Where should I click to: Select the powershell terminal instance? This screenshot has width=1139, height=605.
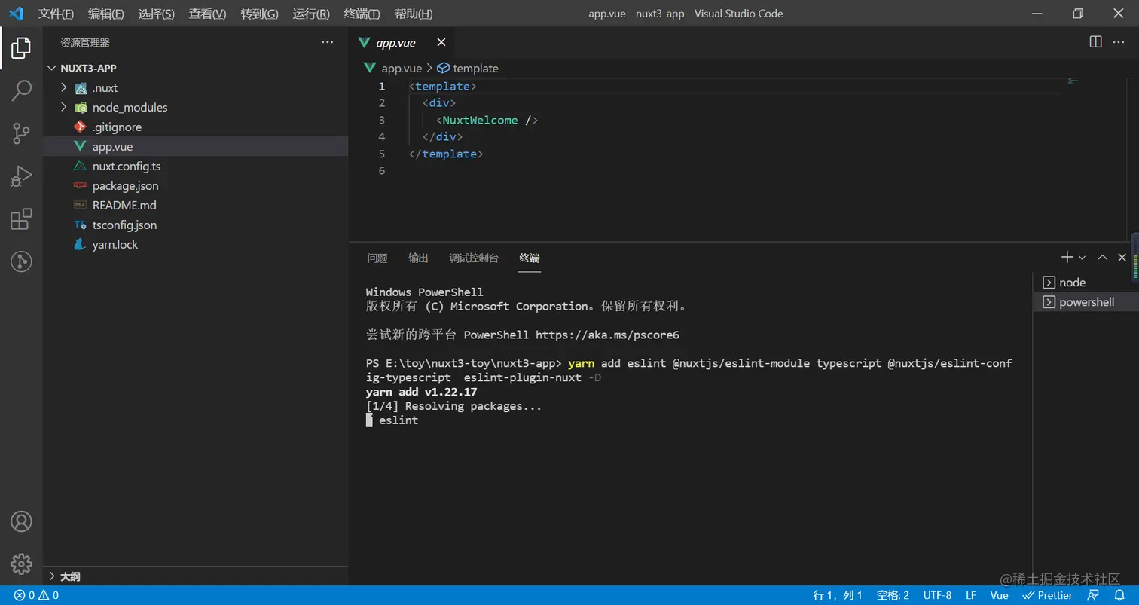pyautogui.click(x=1086, y=302)
